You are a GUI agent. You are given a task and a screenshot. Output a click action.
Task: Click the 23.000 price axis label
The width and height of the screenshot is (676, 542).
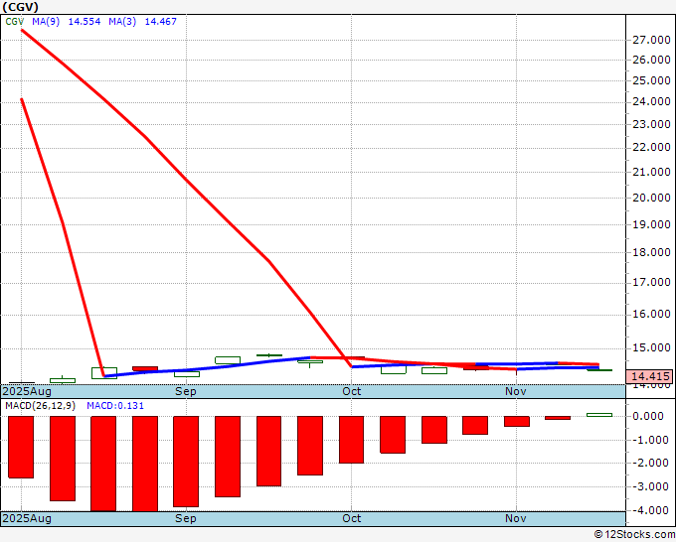(x=651, y=124)
